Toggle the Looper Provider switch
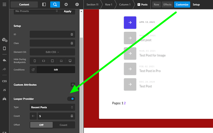The height and width of the screenshot is (133, 213). (x=71, y=99)
